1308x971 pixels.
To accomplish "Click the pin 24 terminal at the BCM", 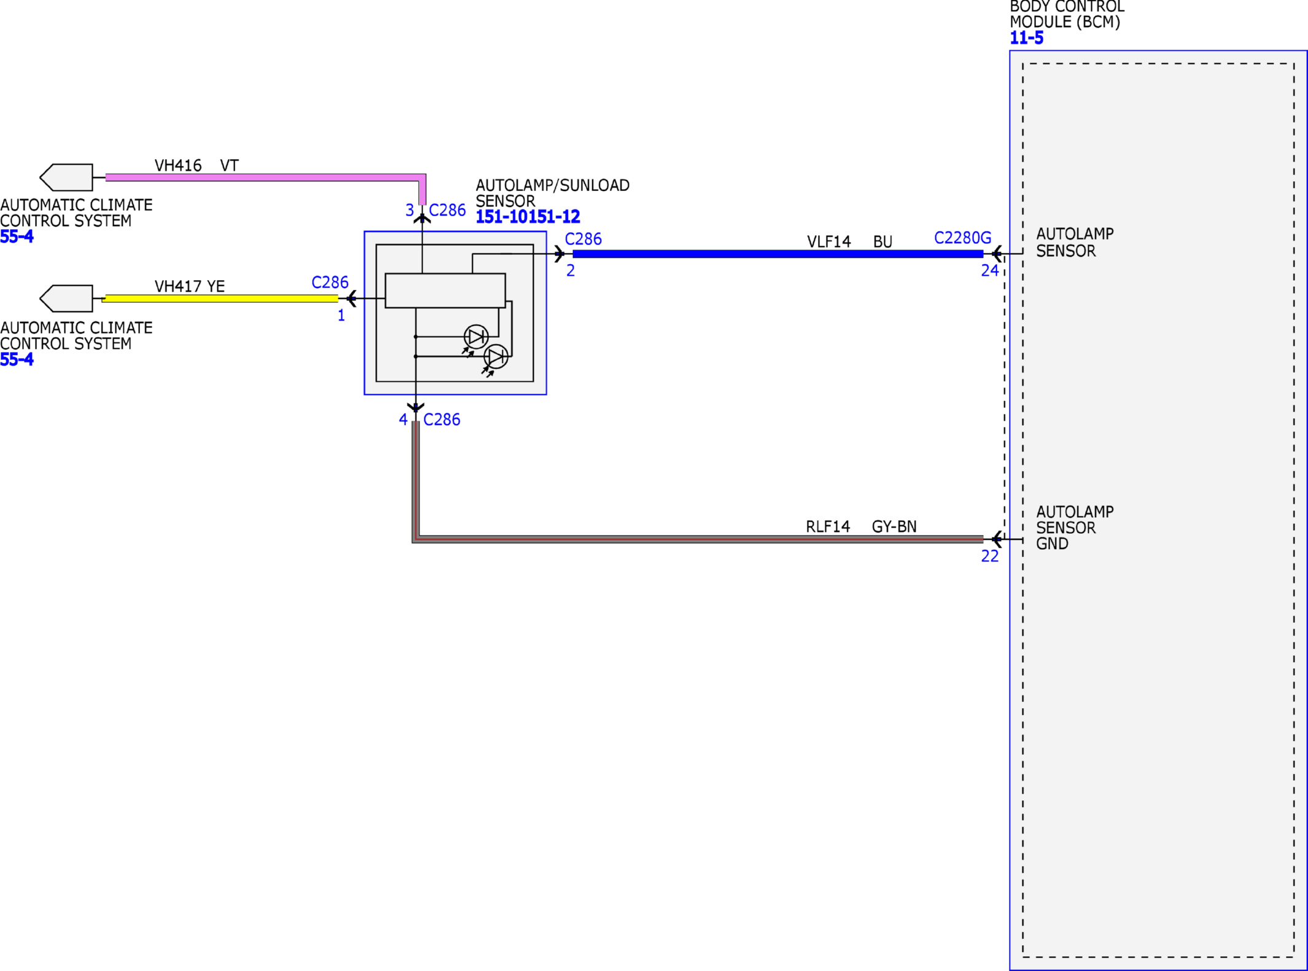I will click(x=997, y=253).
